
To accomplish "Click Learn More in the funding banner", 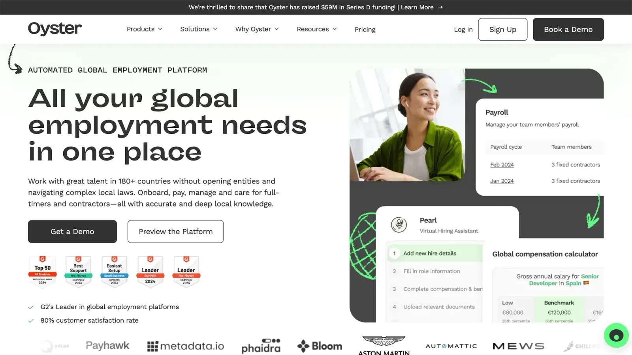I will click(417, 7).
